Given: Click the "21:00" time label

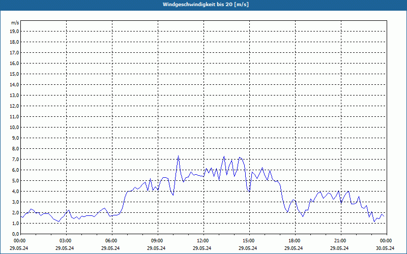Looking at the screenshot, I should [341, 241].
